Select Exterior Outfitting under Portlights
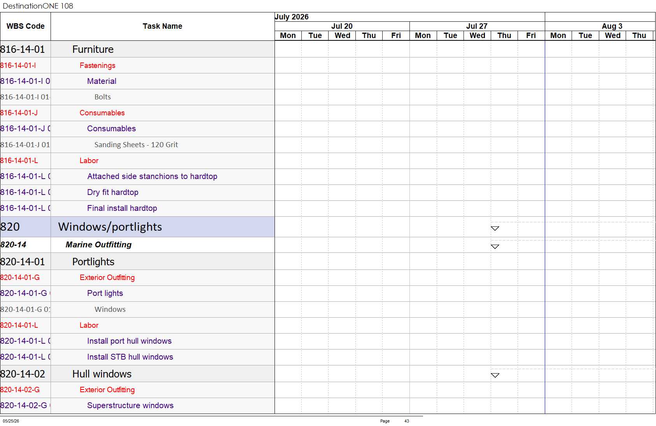The image size is (656, 426). tap(107, 277)
